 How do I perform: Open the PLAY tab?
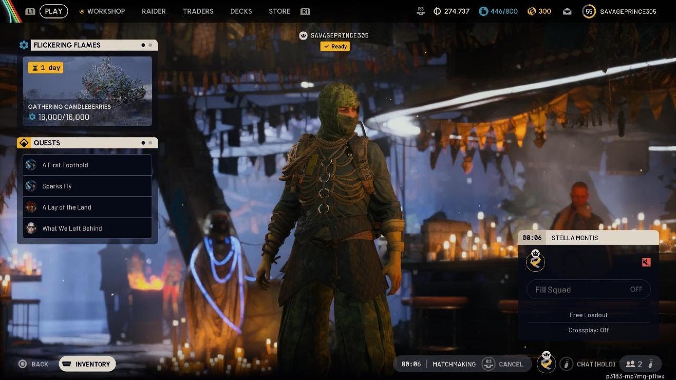click(53, 11)
